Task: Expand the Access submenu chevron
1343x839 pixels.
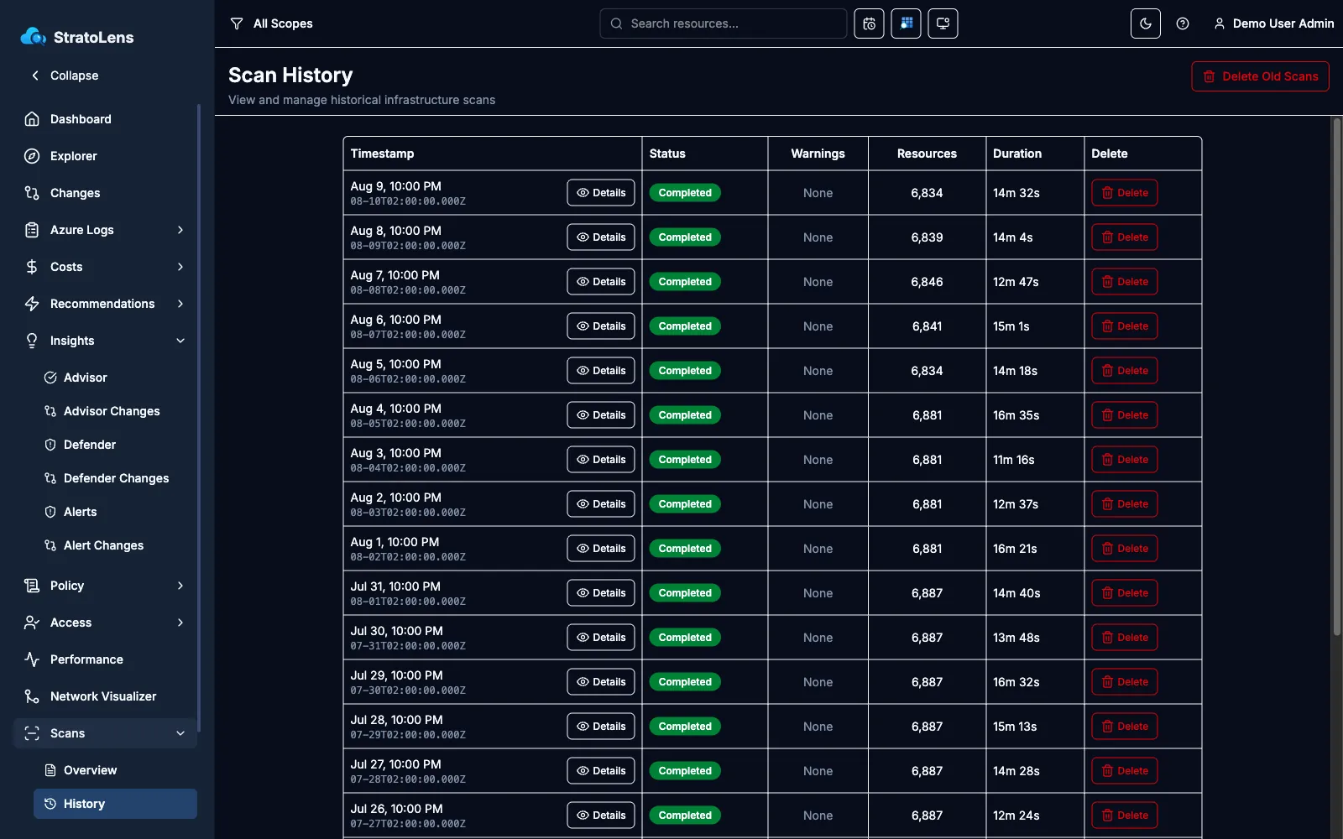Action: (180, 623)
